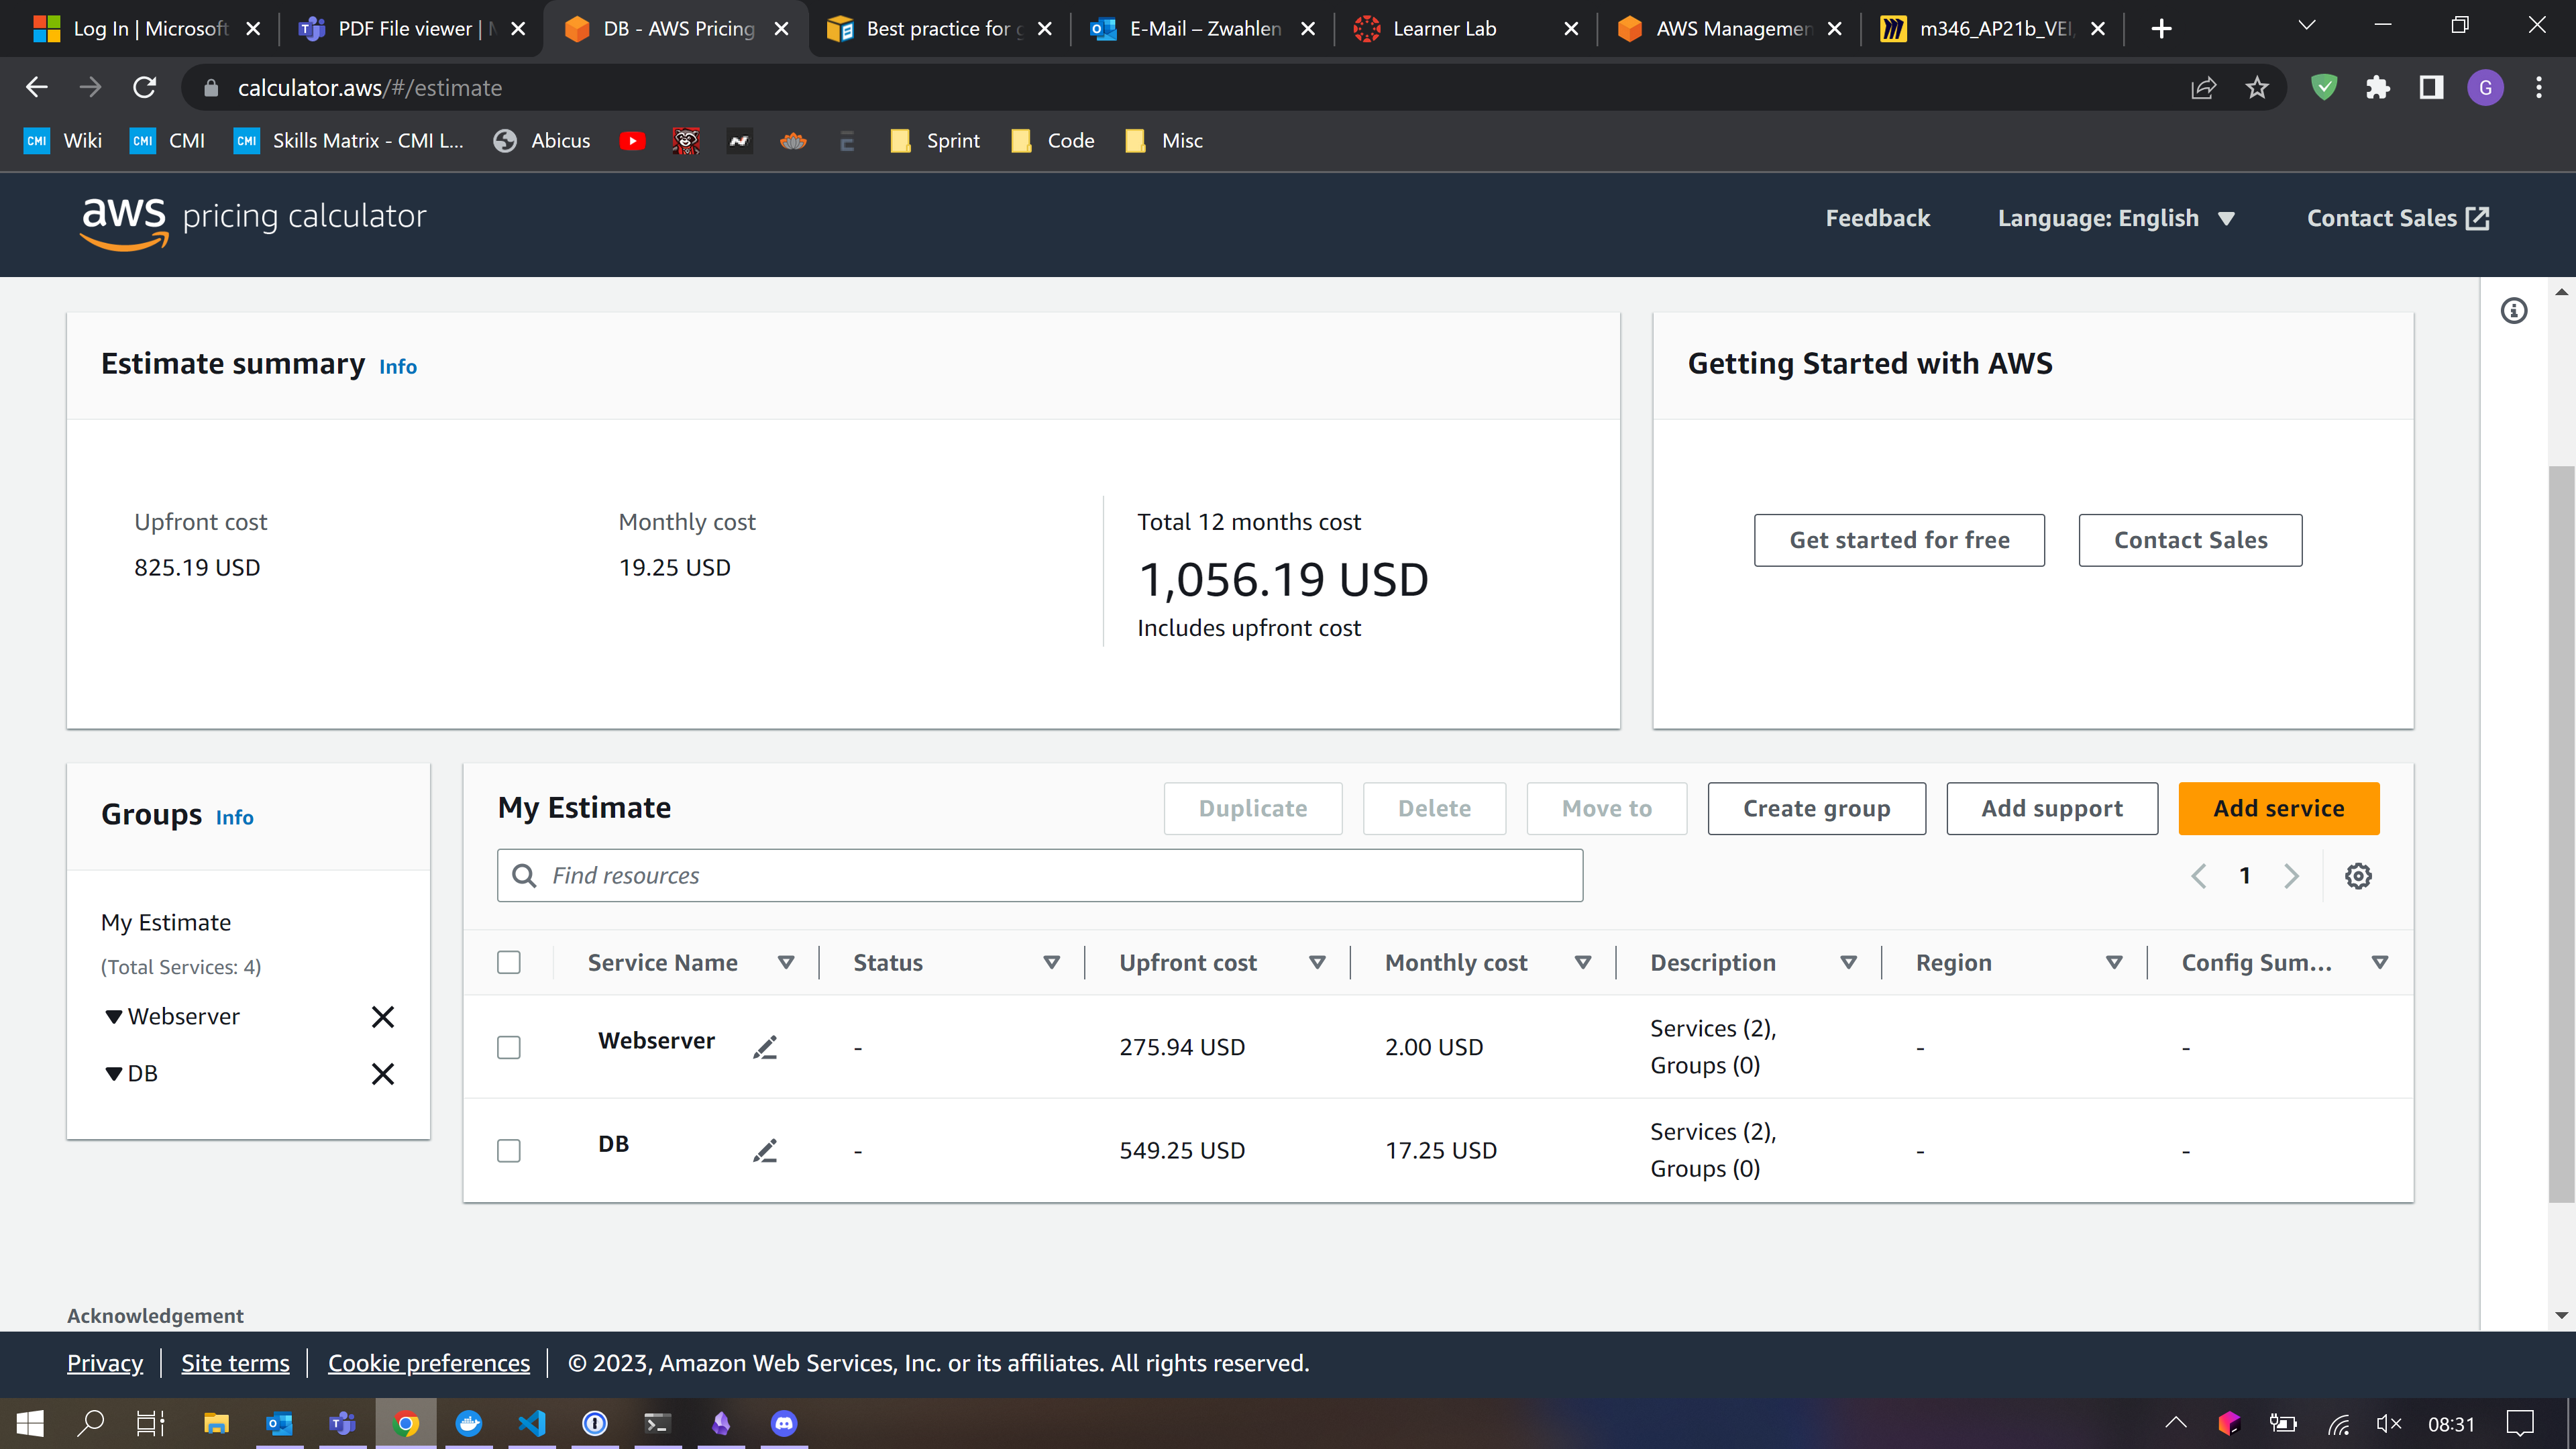Remove the Webserver group using its X icon
The width and height of the screenshot is (2576, 1449).
(x=382, y=1017)
